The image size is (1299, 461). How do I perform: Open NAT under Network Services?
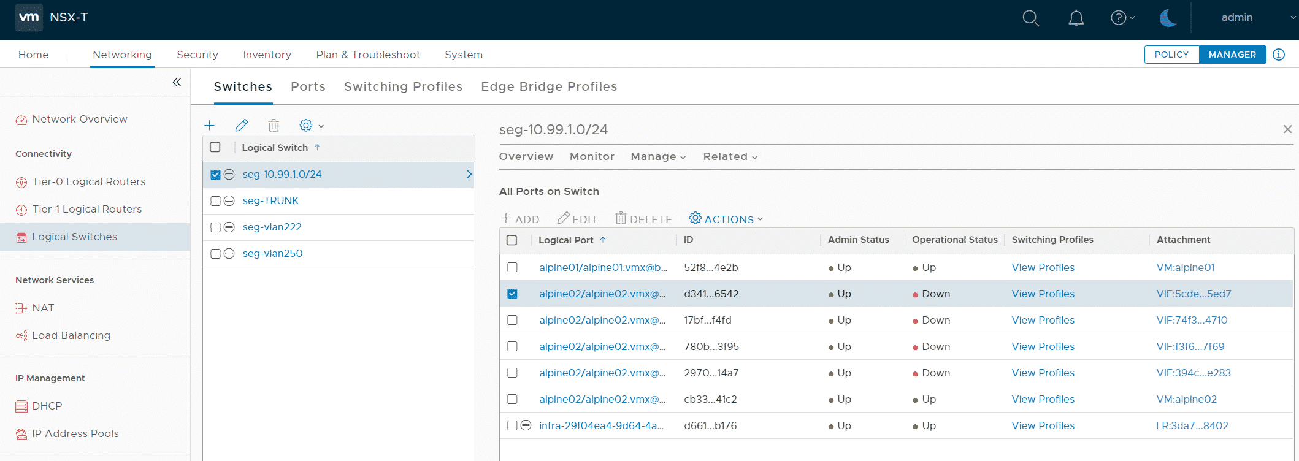[x=43, y=308]
